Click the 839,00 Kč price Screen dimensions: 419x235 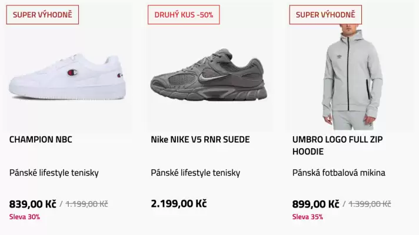click(32, 204)
